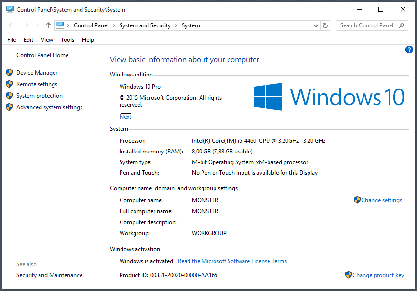417x291 pixels.
Task: Open Advanced system settings
Action: (x=49, y=107)
